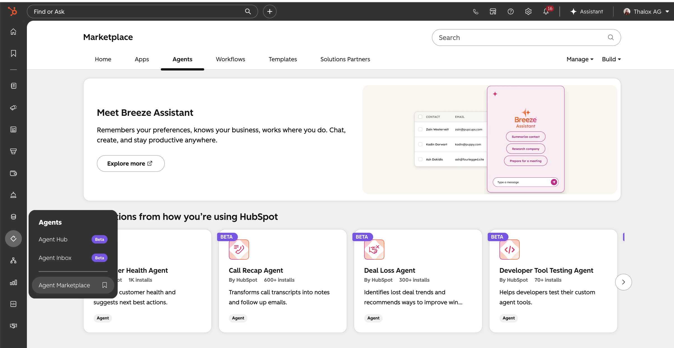Click the Agents diamond icon in the sidebar
The image size is (674, 348).
pyautogui.click(x=13, y=239)
